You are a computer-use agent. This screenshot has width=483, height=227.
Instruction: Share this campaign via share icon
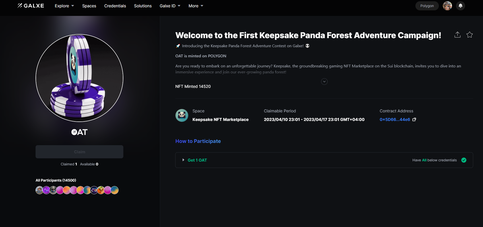pyautogui.click(x=457, y=35)
